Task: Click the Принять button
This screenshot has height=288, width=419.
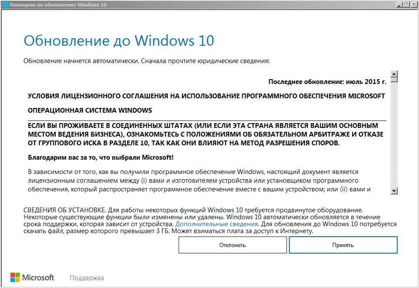Action: 343,245
